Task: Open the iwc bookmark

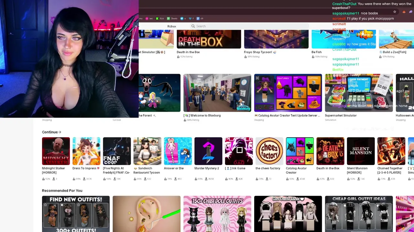Action: coord(149,18)
